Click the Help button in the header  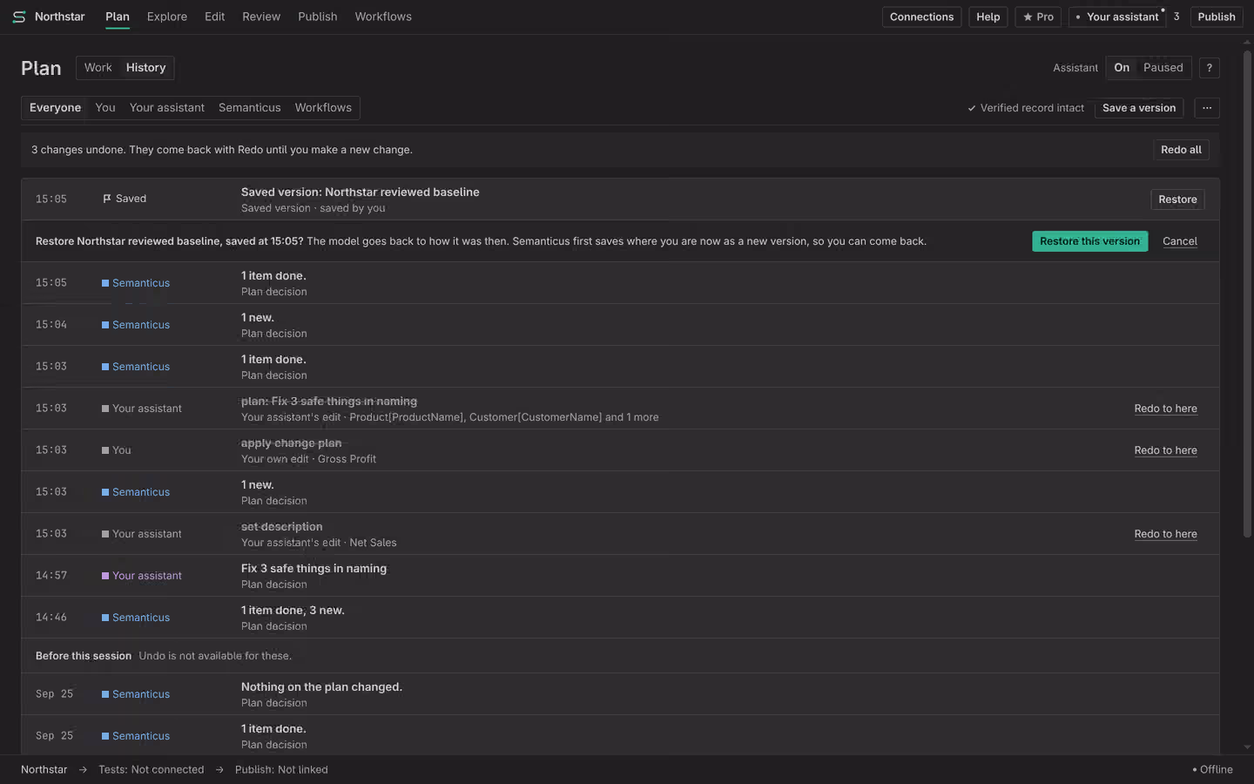(x=988, y=17)
